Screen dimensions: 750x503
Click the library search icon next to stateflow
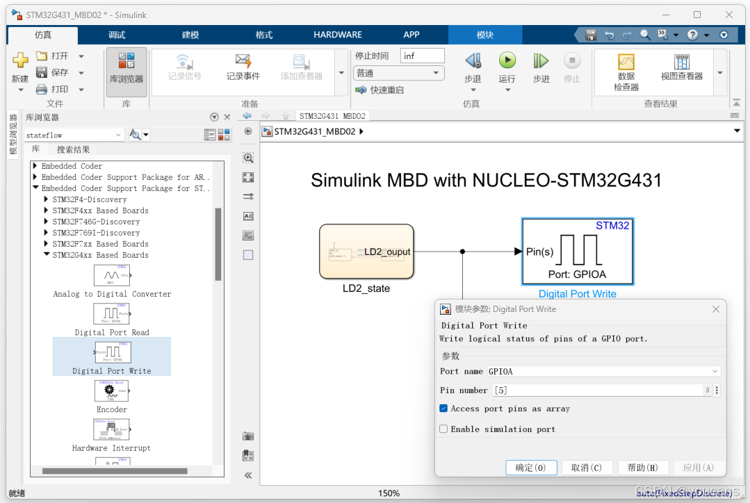coord(136,135)
